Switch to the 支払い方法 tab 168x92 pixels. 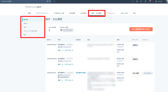point(124,13)
